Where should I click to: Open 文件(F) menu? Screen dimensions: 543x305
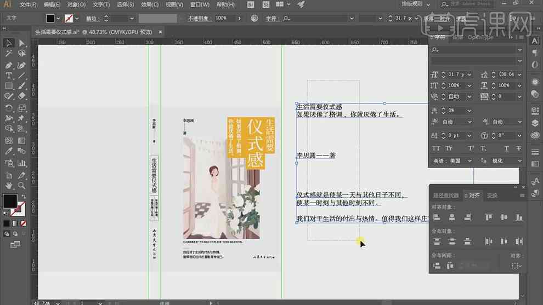(28, 4)
